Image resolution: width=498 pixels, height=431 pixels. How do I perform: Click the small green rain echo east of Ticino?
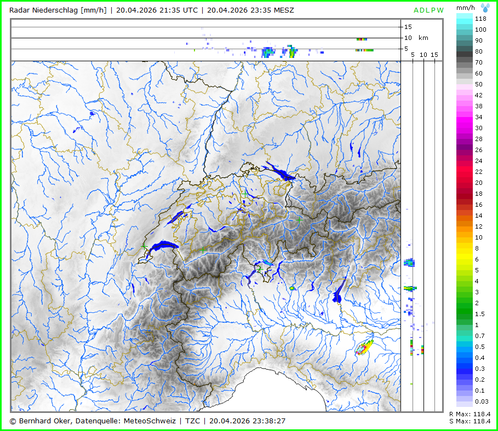click(292, 288)
